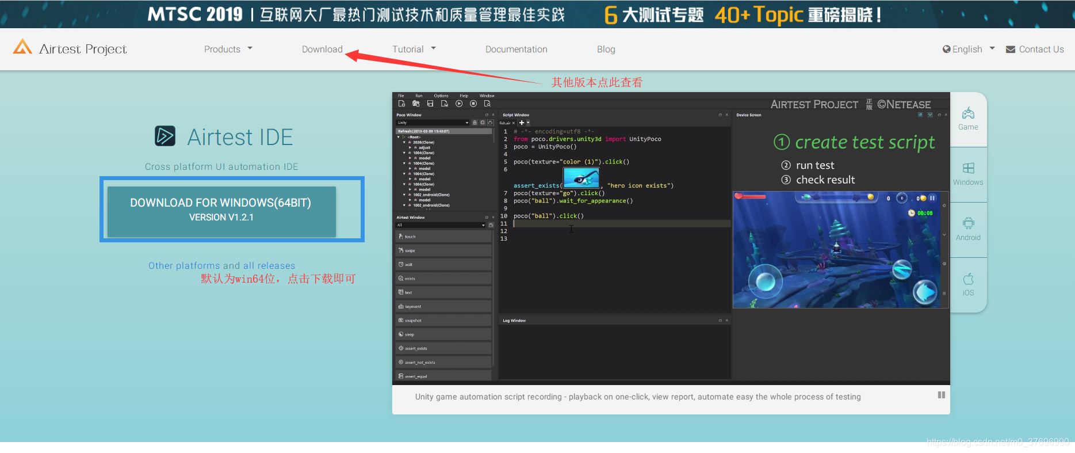Image resolution: width=1075 pixels, height=453 pixels.
Task: Open the Unity combo box in Poco Window
Action: [x=433, y=123]
